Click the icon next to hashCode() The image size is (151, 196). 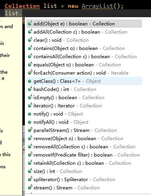(x=30, y=89)
